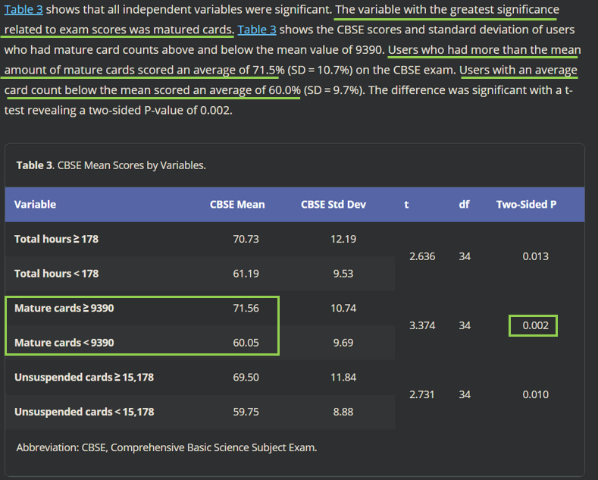Click the df value 34 in Mature cards row

tap(465, 325)
